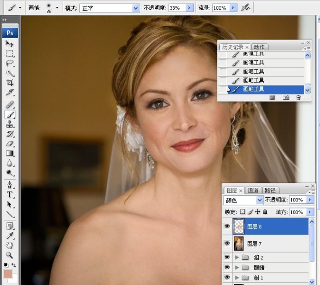Hide layer 图层 7 eye icon
The height and width of the screenshot is (285, 320).
(227, 243)
